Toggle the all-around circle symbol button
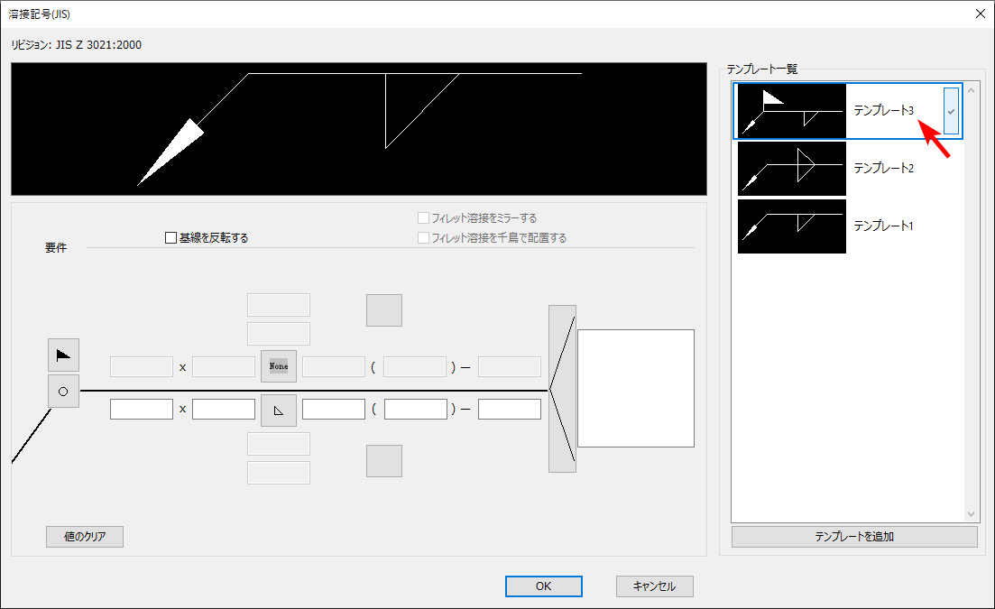 click(x=63, y=392)
